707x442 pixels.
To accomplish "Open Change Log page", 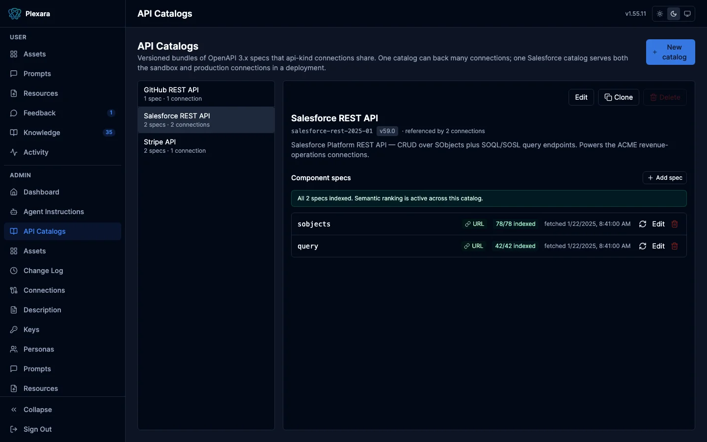I will point(62,271).
